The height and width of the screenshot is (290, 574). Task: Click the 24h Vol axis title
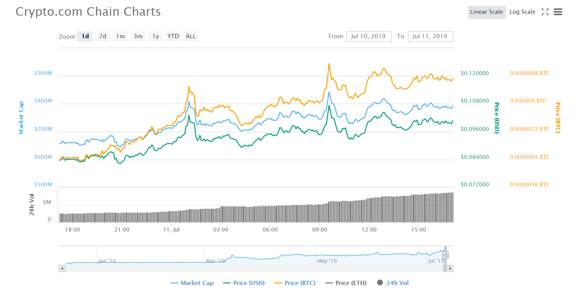click(x=32, y=205)
